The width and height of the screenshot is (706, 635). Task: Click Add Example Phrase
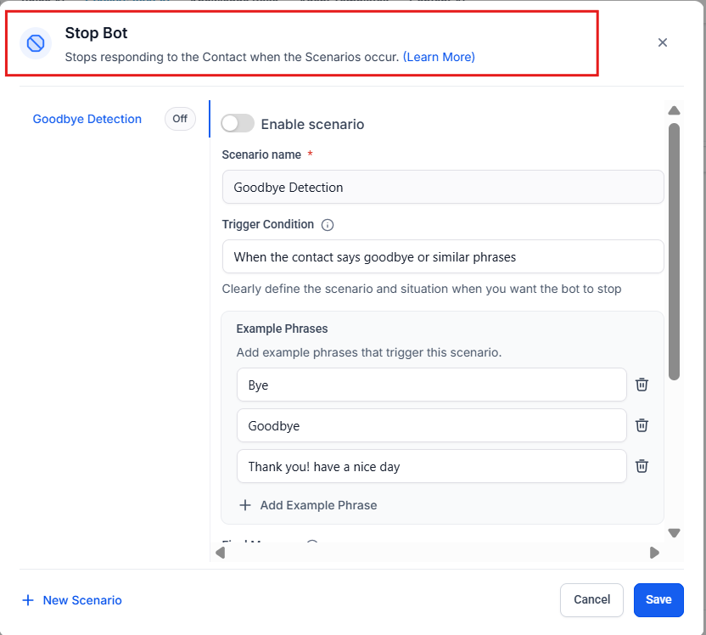[308, 505]
